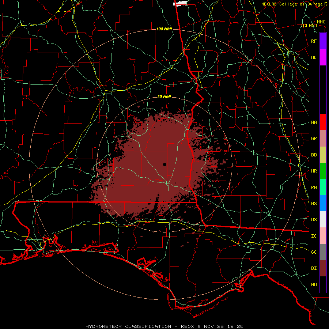The height and width of the screenshot is (329, 329).
Task: Click the BD yellow legend swatch
Action: [x=323, y=155]
